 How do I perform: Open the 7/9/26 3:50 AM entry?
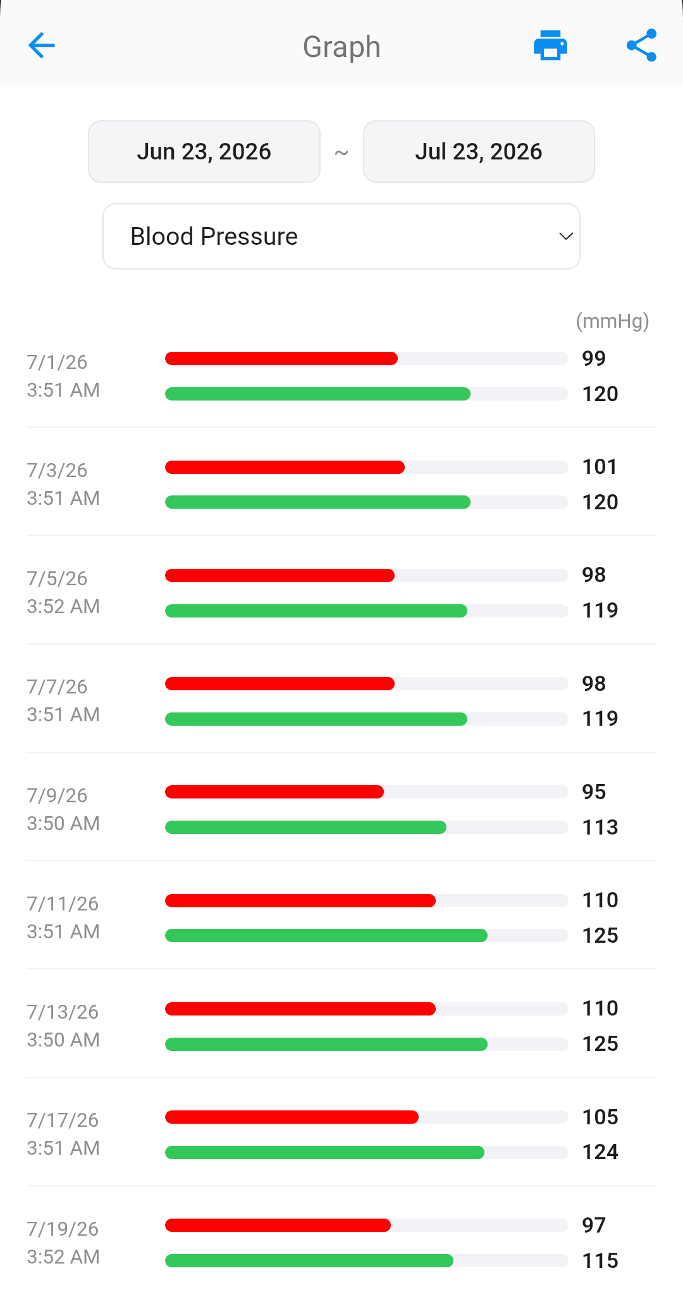[x=341, y=809]
